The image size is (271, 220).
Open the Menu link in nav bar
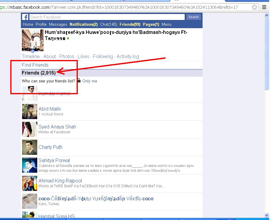(167, 24)
